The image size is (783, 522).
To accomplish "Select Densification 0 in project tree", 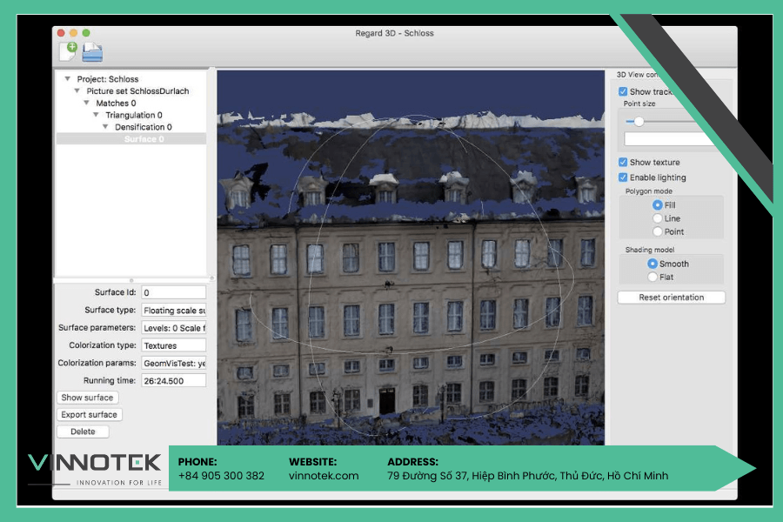I will (x=144, y=127).
